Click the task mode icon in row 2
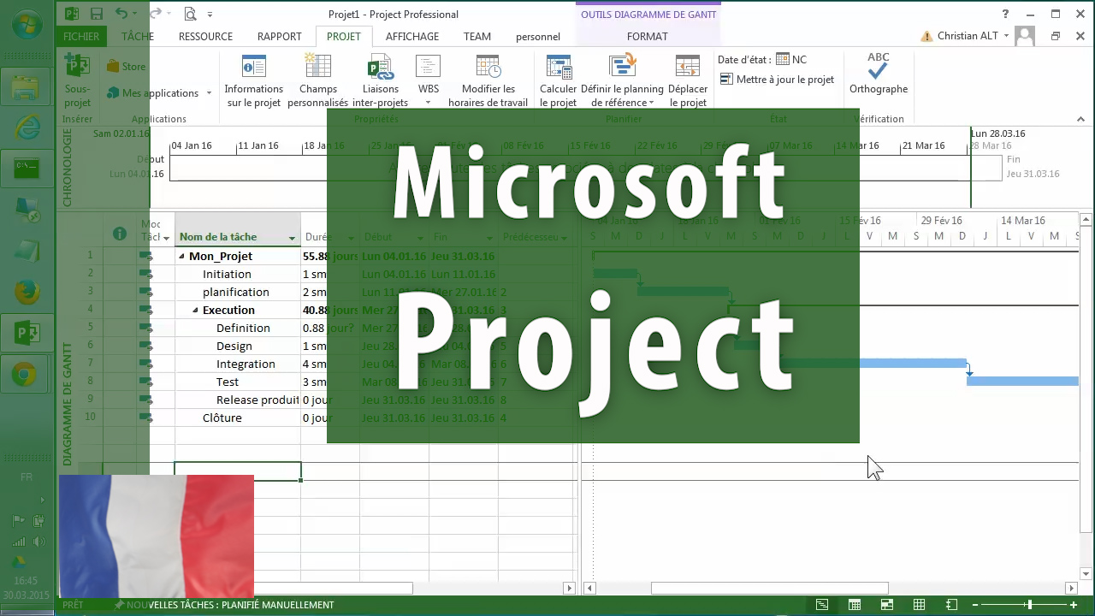 [x=146, y=274]
